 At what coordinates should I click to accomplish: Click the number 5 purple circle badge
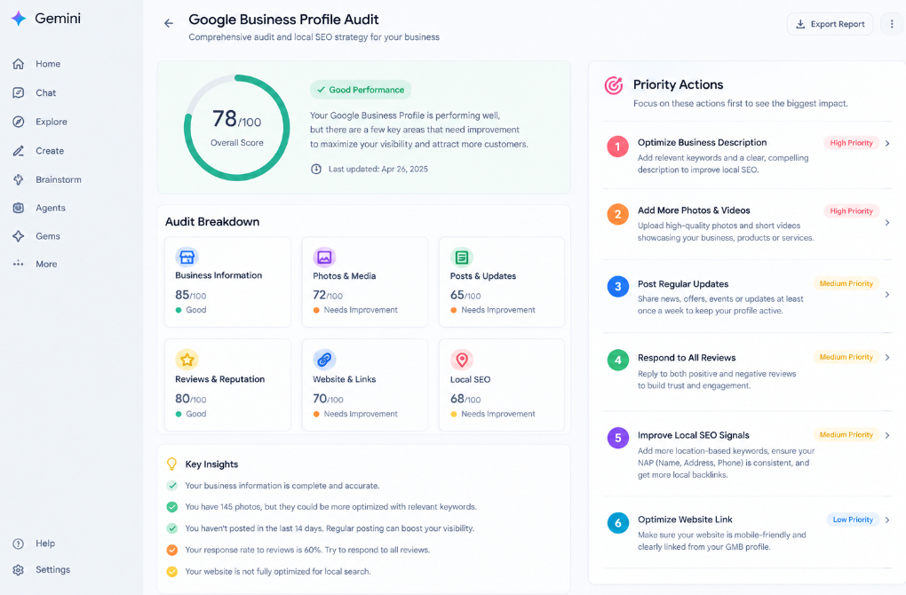[617, 438]
